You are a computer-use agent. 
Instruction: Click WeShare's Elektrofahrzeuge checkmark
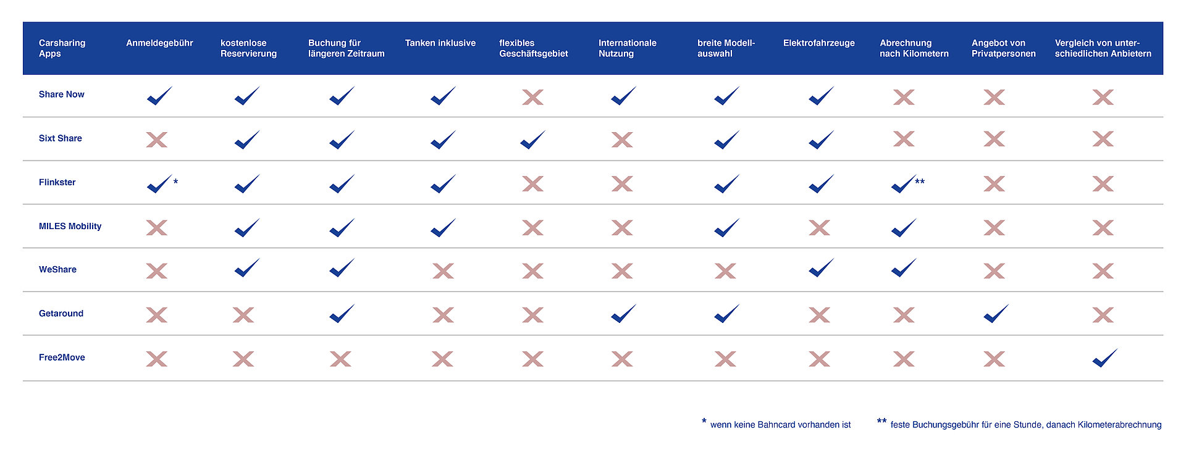click(x=821, y=268)
